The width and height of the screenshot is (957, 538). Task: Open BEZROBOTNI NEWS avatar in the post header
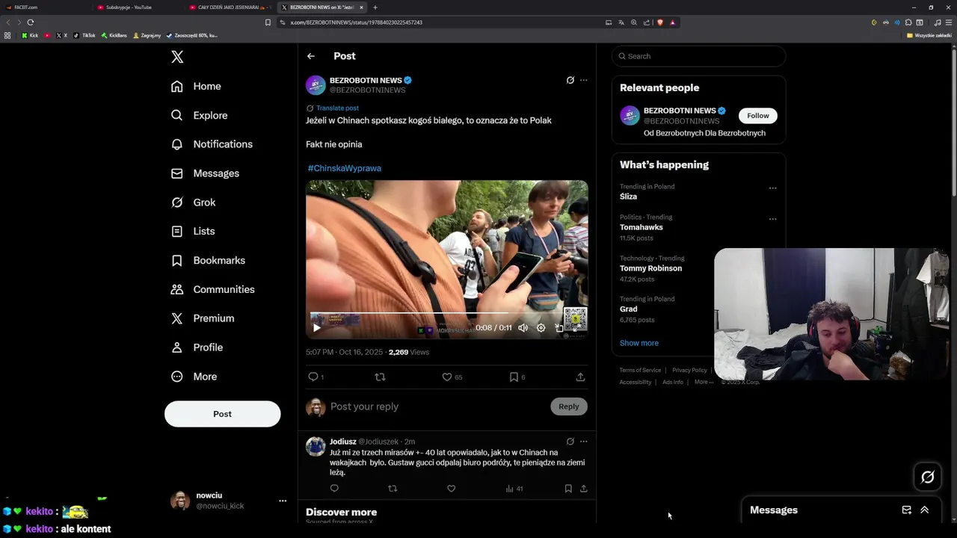pos(316,85)
